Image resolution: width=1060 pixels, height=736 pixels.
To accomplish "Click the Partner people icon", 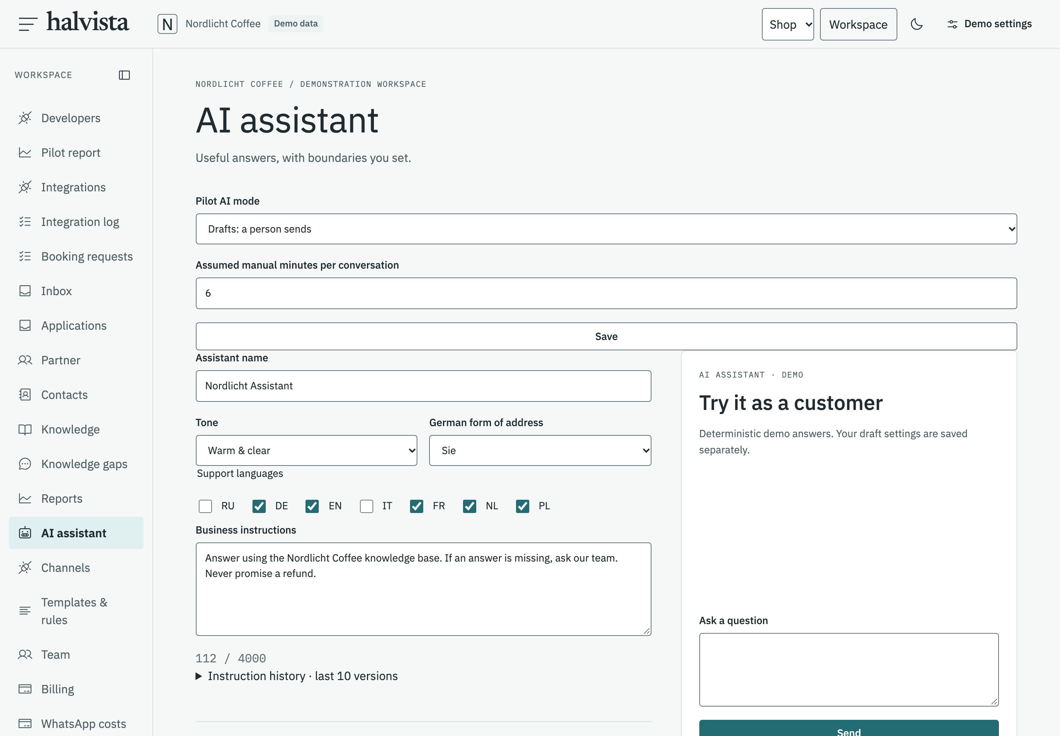I will tap(25, 360).
